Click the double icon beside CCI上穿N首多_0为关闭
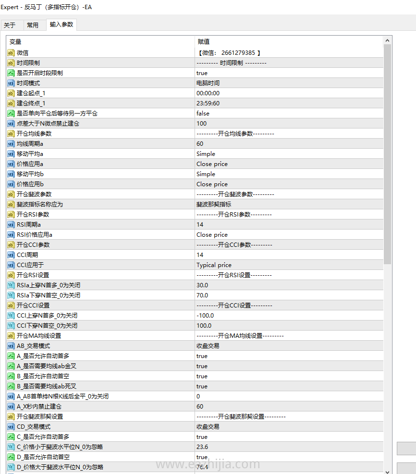416x474 pixels. (x=11, y=316)
